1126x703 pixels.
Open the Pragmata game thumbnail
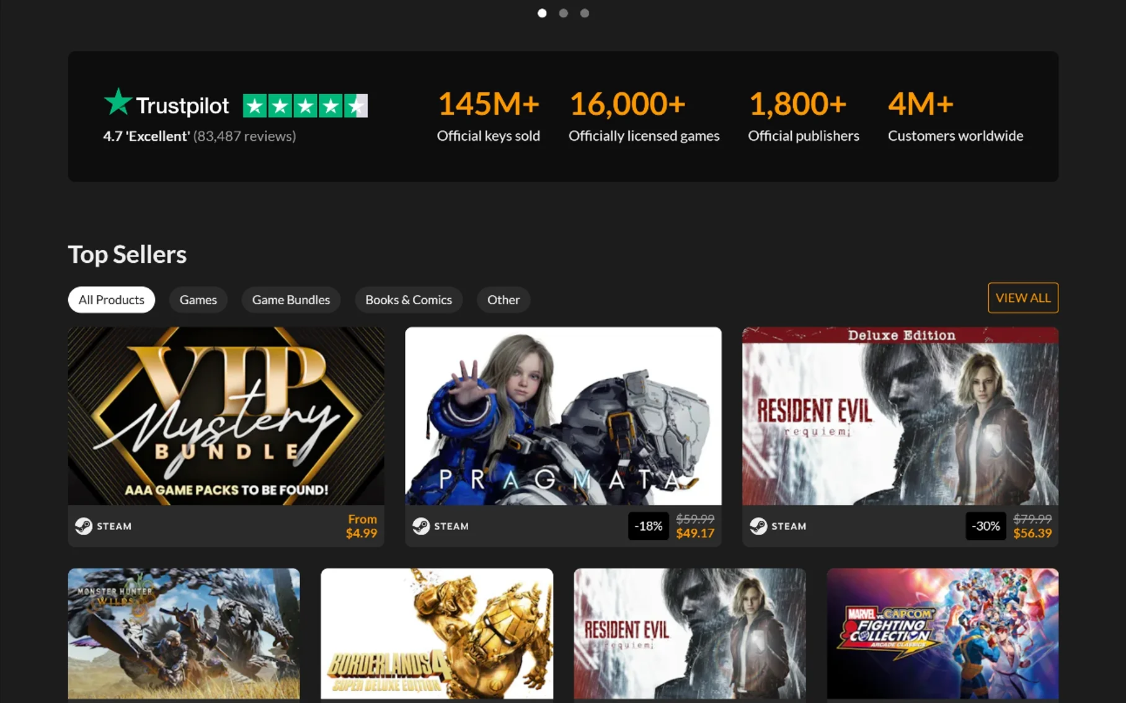(563, 416)
